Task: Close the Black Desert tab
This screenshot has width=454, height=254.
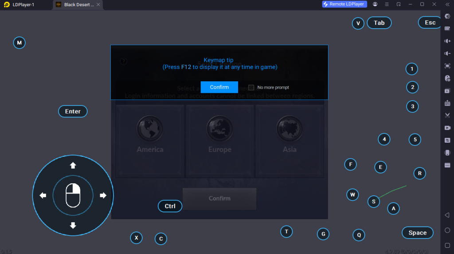Action: click(98, 4)
